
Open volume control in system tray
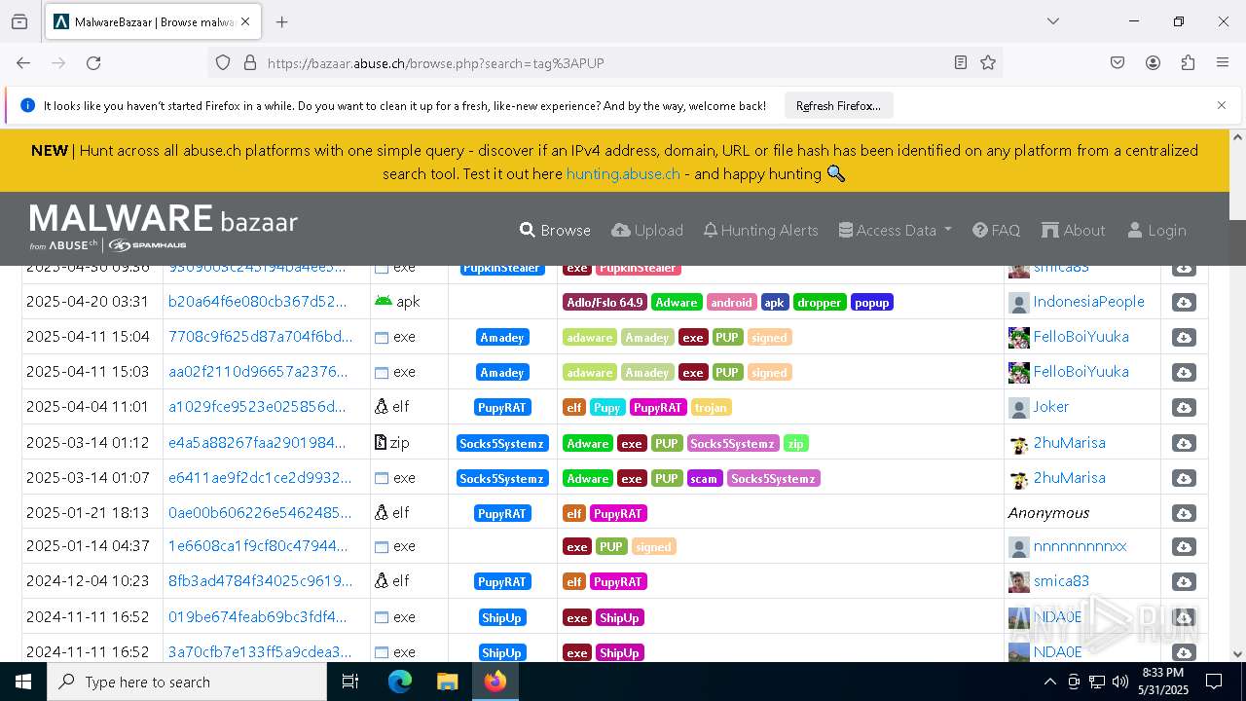[1120, 682]
